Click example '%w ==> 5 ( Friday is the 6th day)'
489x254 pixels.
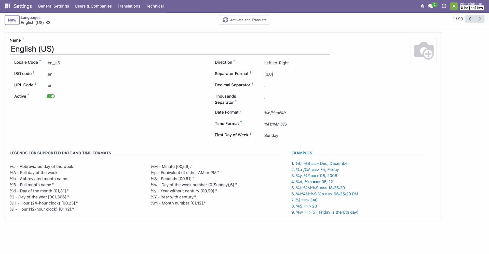coord(325,212)
